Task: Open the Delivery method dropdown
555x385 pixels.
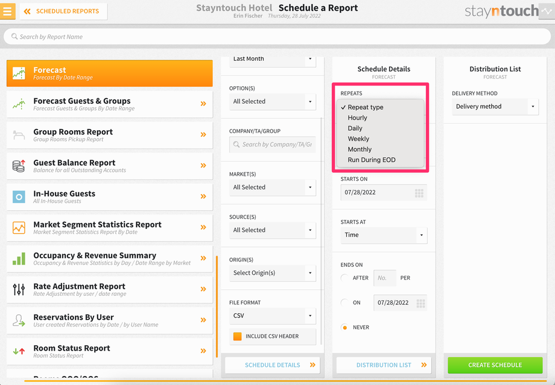Action: 495,107
